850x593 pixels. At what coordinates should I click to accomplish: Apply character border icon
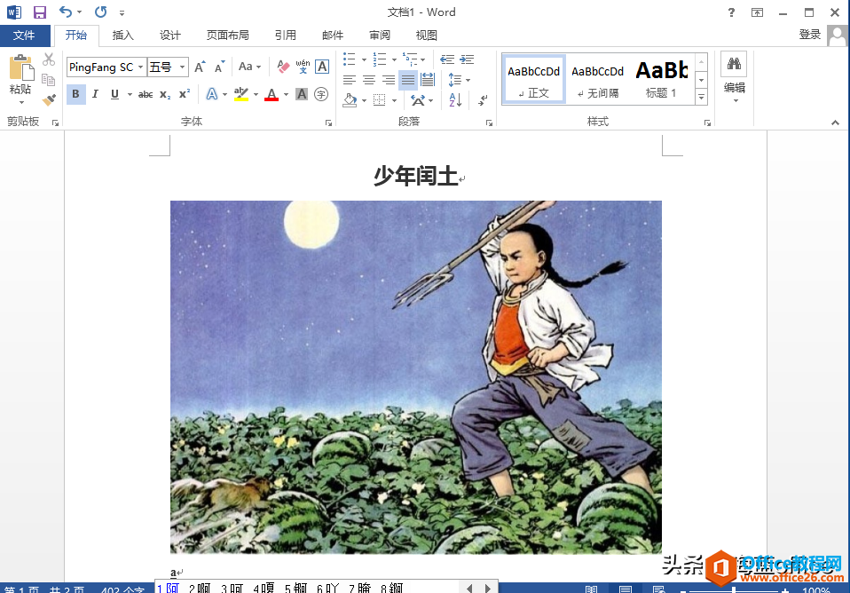coord(322,67)
